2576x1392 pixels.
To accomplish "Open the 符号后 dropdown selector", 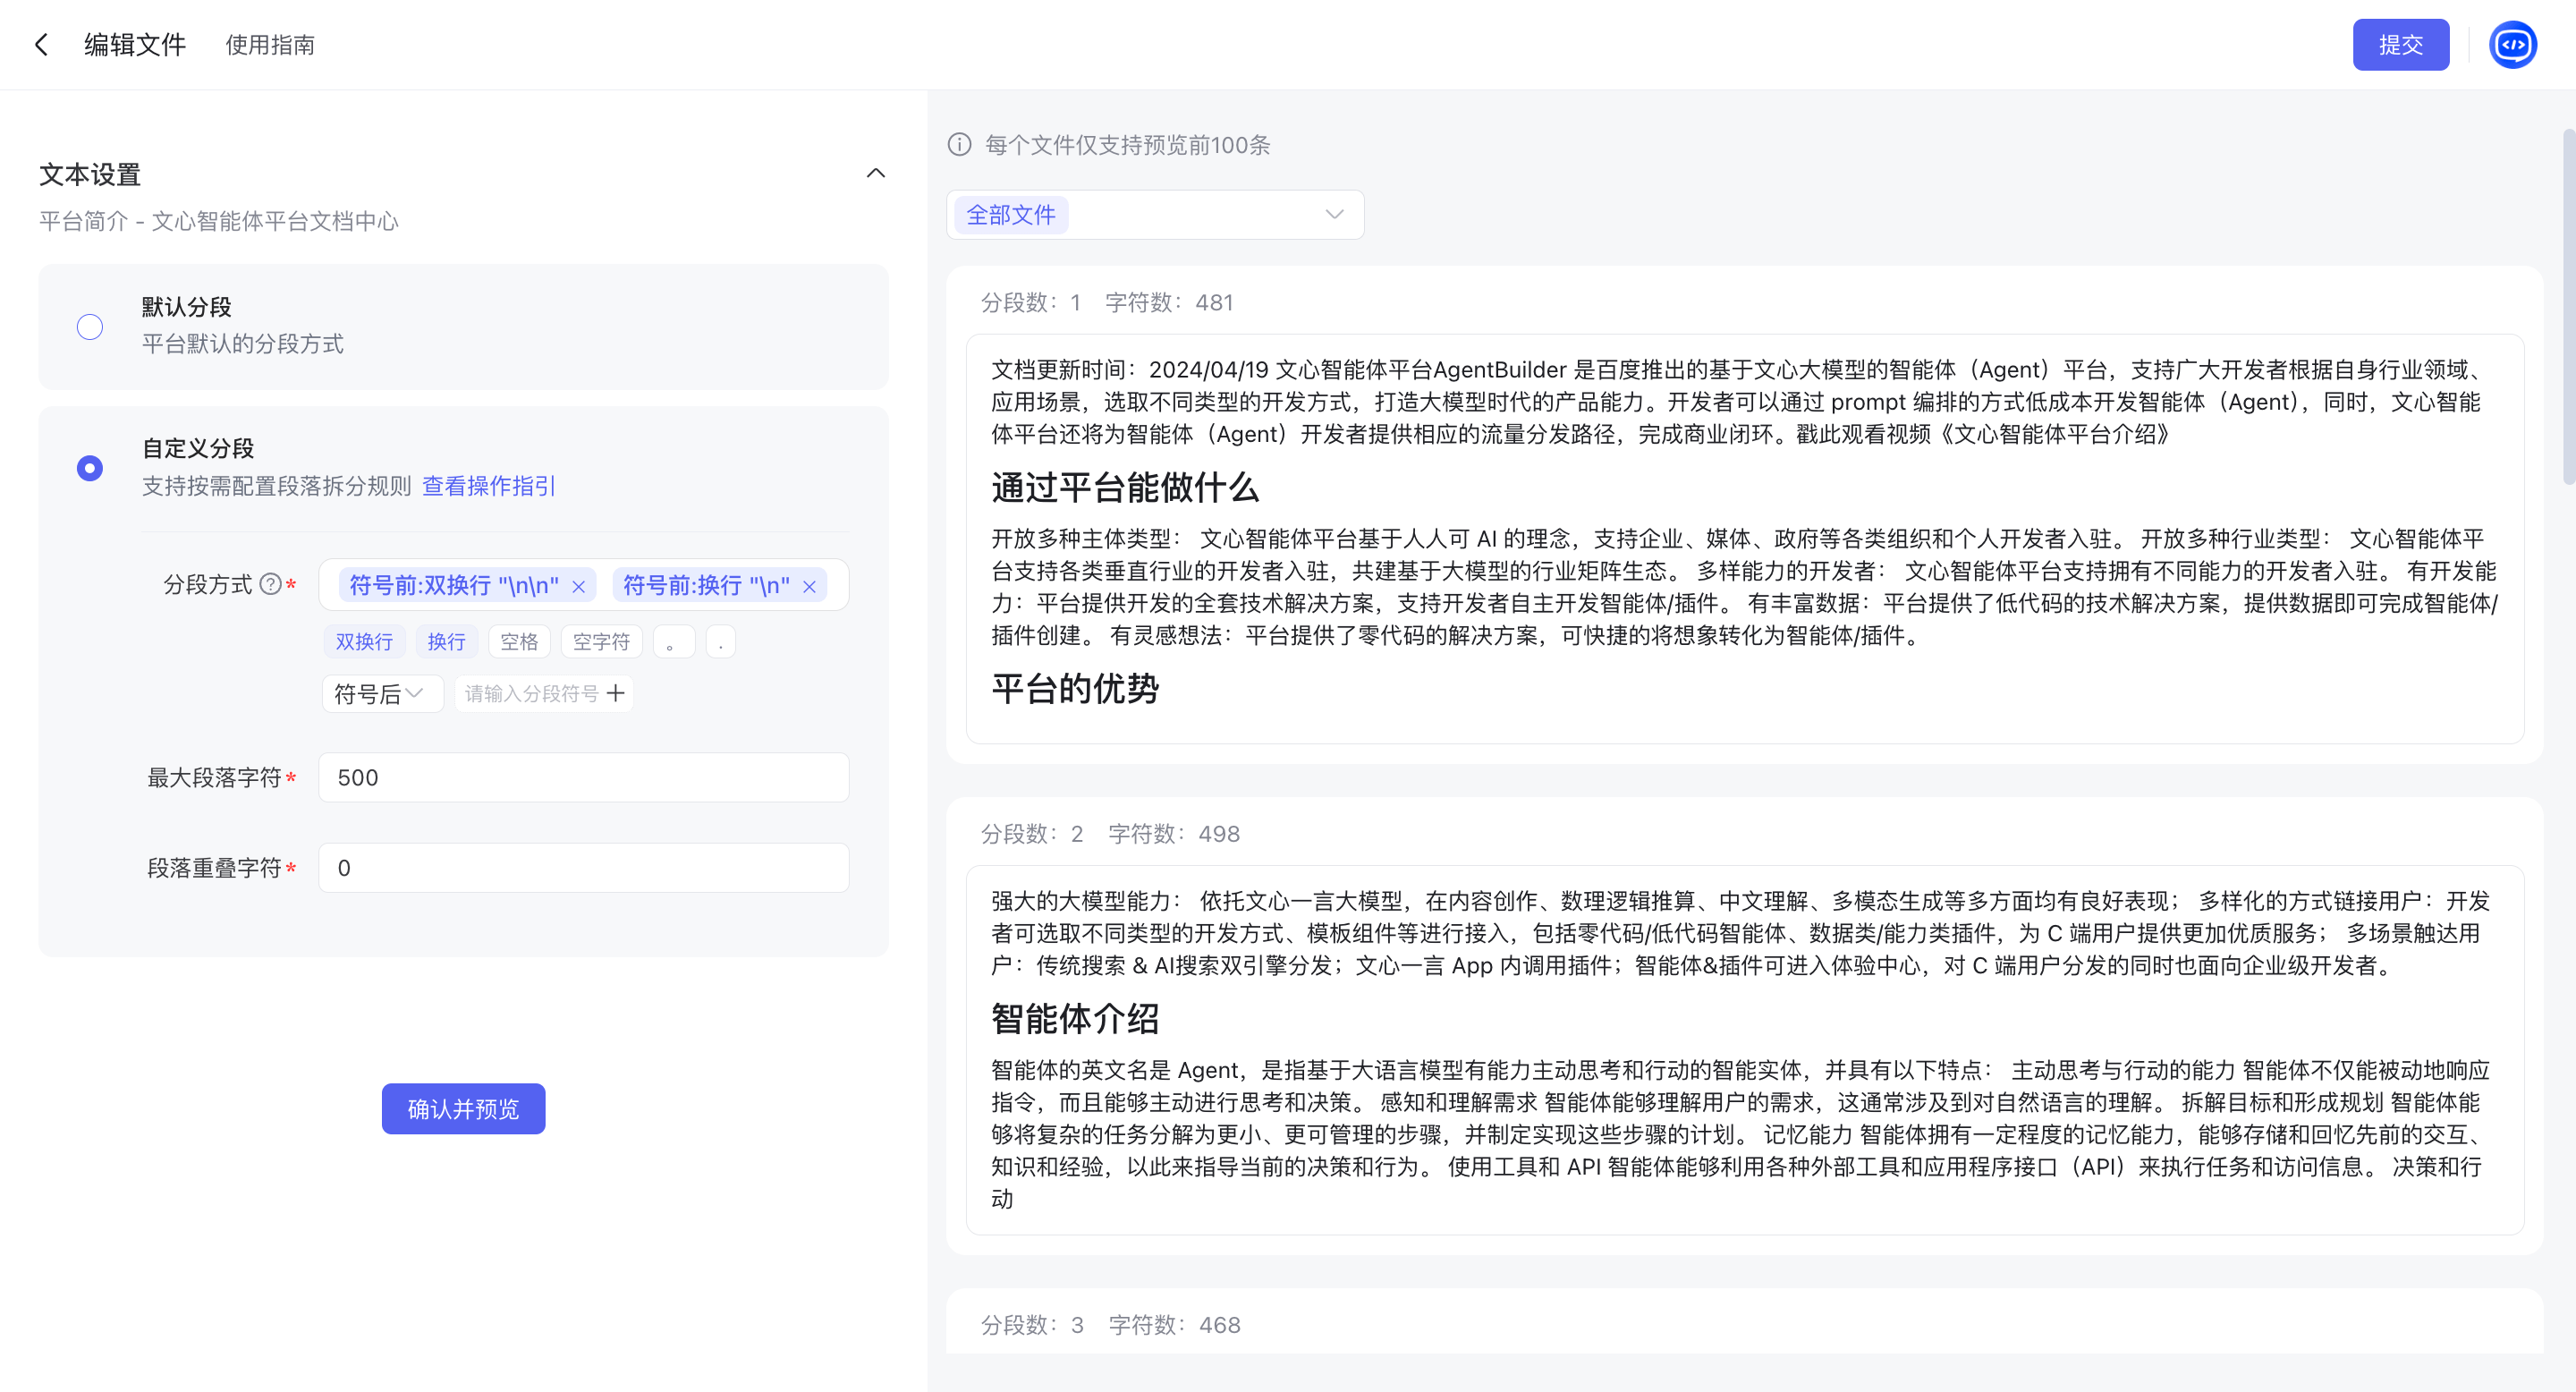I will click(382, 693).
